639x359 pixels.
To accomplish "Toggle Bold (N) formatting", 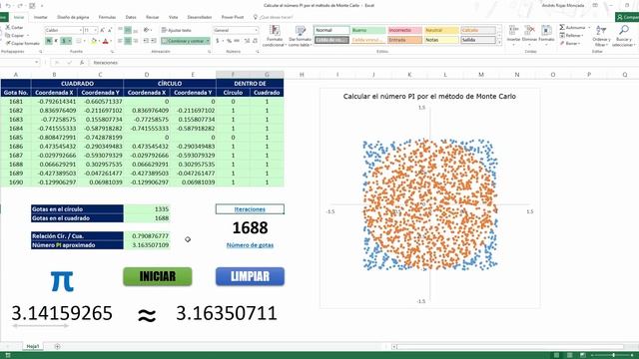I will click(x=49, y=41).
